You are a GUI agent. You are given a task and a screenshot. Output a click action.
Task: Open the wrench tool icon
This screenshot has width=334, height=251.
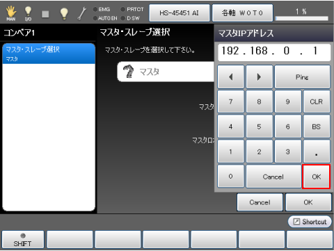(x=82, y=13)
